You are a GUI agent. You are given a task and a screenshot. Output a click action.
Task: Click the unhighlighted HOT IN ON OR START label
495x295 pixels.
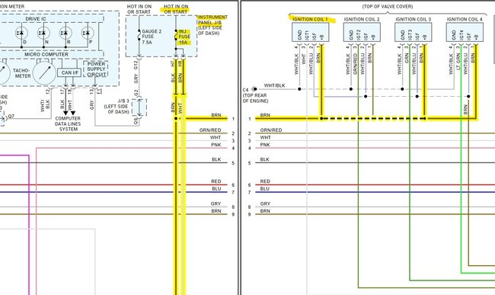tap(139, 9)
